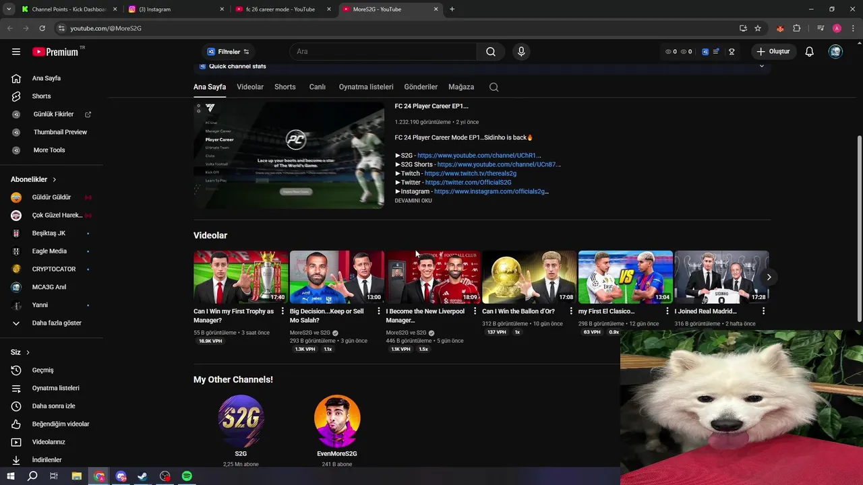Open the Chrome tab search dropdown arrow
The image size is (863, 485).
tap(9, 9)
